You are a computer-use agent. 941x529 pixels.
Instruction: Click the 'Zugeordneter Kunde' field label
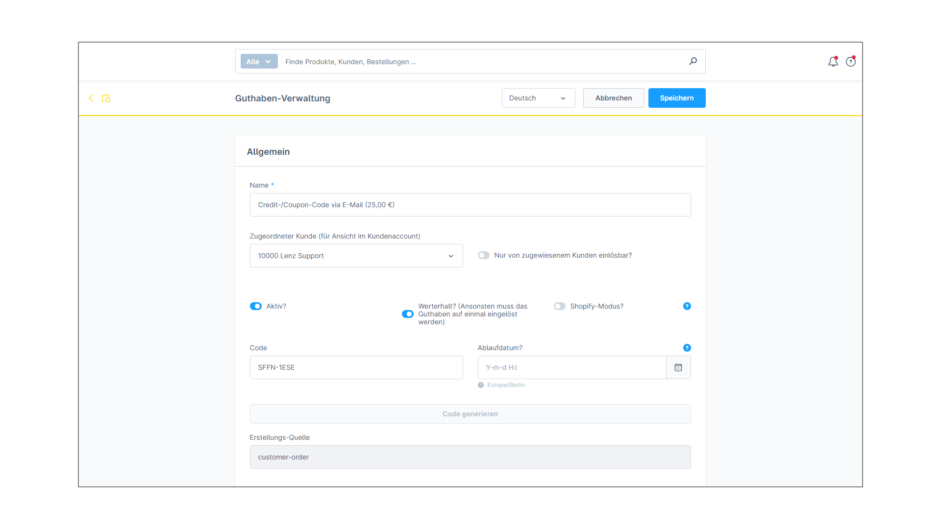[335, 236]
